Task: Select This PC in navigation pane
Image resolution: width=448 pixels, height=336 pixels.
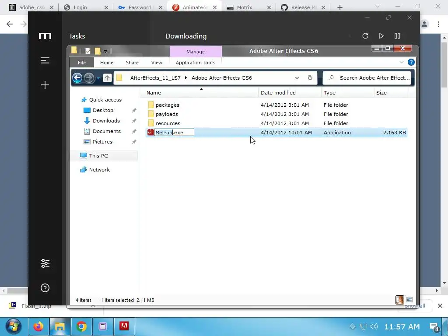Action: point(98,156)
